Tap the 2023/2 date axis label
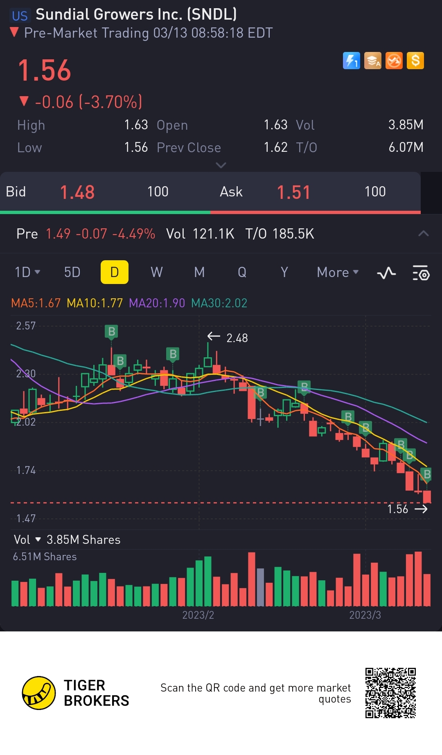Screen dimensions: 442x755 [x=198, y=615]
